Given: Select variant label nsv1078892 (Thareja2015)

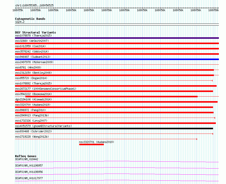Looking at the screenshot, I should (34, 83).
